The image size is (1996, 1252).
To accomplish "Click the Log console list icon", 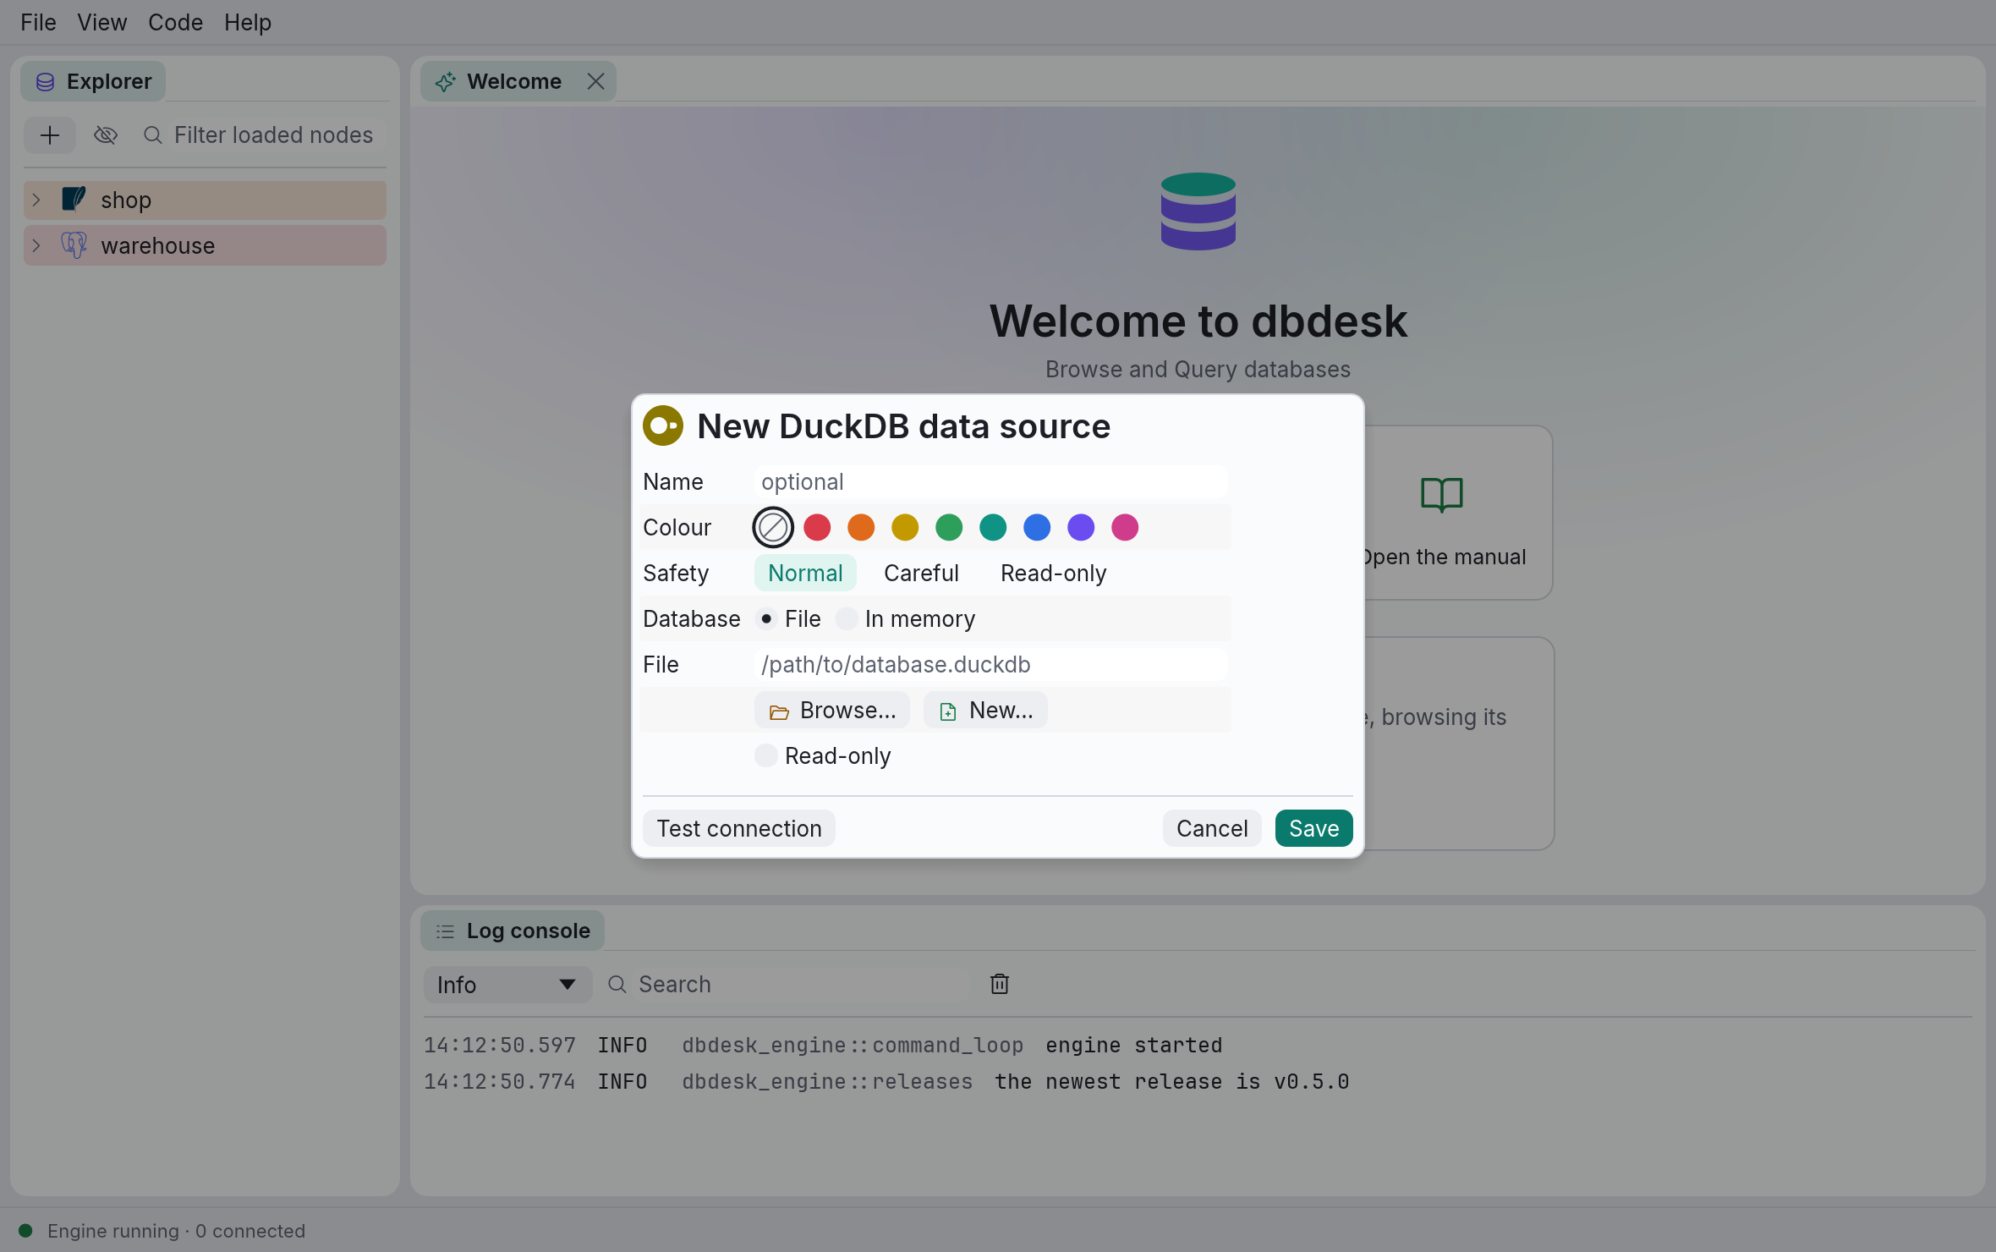I will tap(445, 931).
